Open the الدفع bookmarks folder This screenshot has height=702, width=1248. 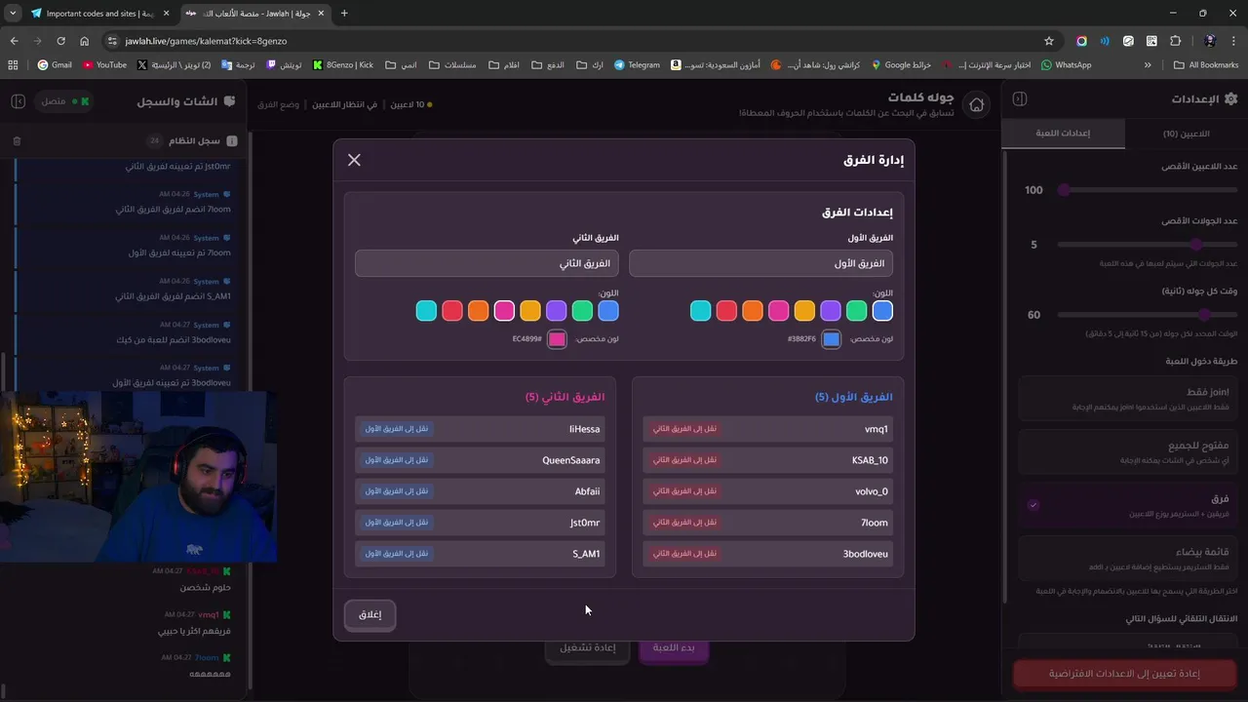click(548, 65)
